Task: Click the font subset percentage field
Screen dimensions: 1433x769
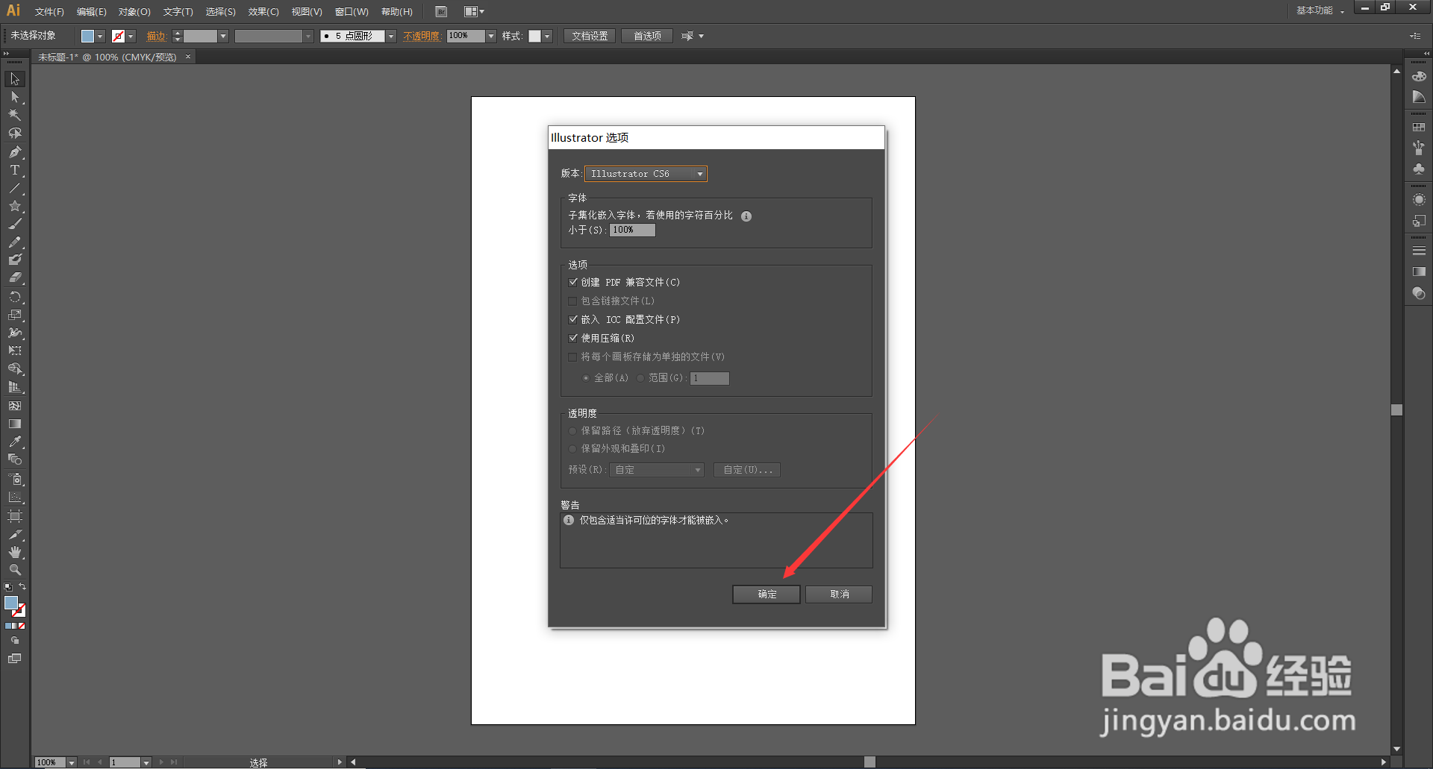Action: (632, 230)
